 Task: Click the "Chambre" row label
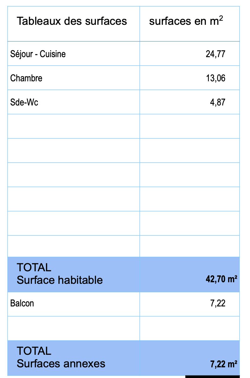[26, 78]
